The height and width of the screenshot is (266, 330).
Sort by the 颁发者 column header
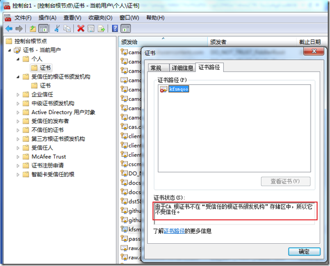click(252, 42)
